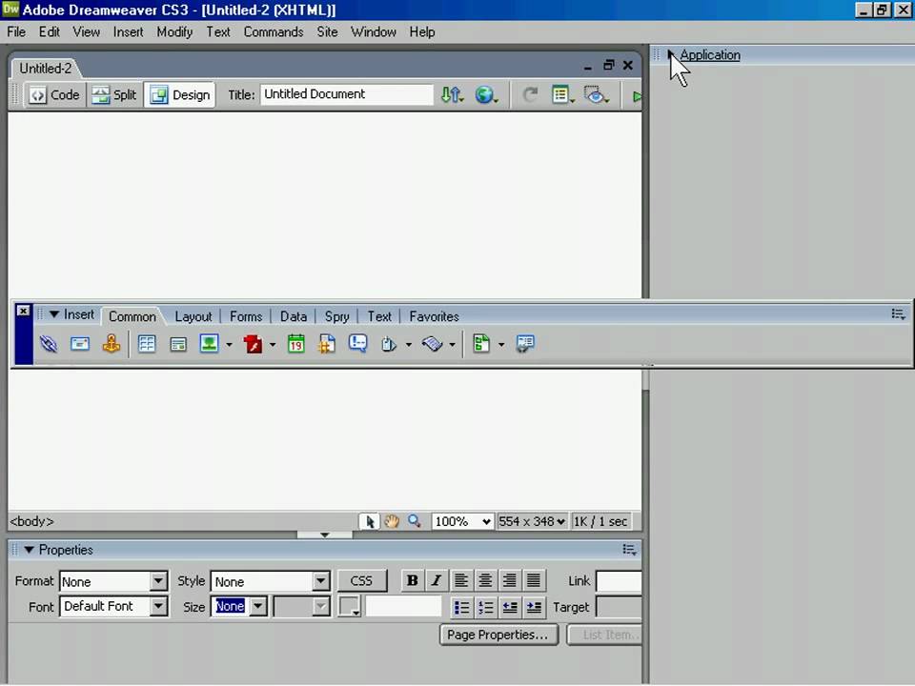Open the Site menu
This screenshot has width=915, height=686.
point(327,32)
